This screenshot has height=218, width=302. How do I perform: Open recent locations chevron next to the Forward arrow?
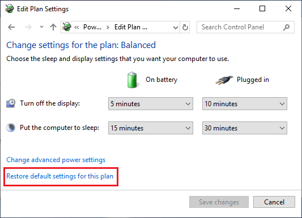click(41, 27)
